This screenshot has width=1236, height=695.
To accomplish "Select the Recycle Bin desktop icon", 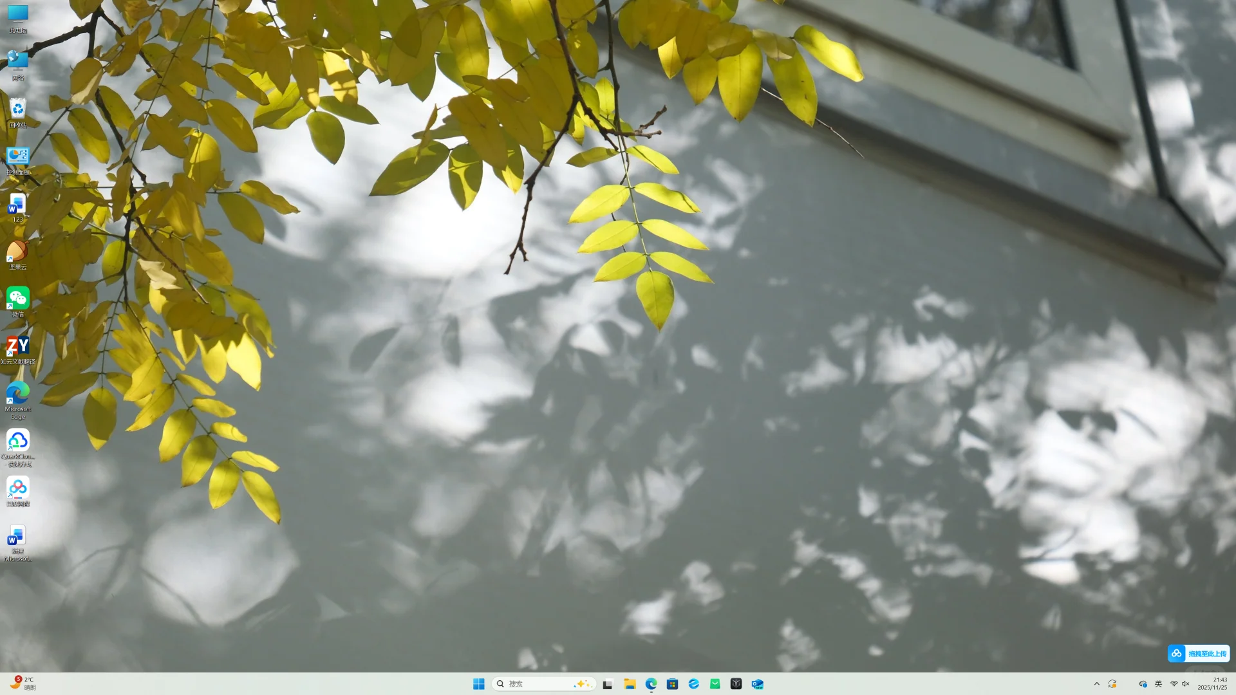I will 17,110.
